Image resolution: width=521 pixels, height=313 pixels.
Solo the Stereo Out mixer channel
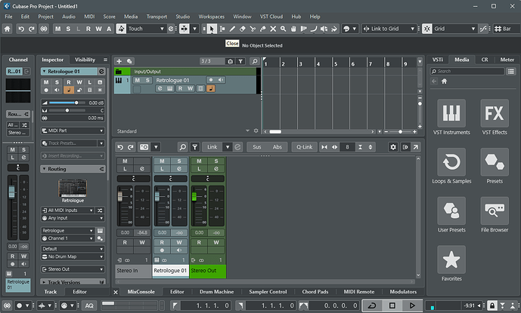(x=216, y=161)
